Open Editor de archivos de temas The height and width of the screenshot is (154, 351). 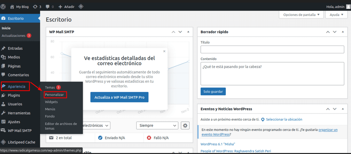[x=61, y=126]
